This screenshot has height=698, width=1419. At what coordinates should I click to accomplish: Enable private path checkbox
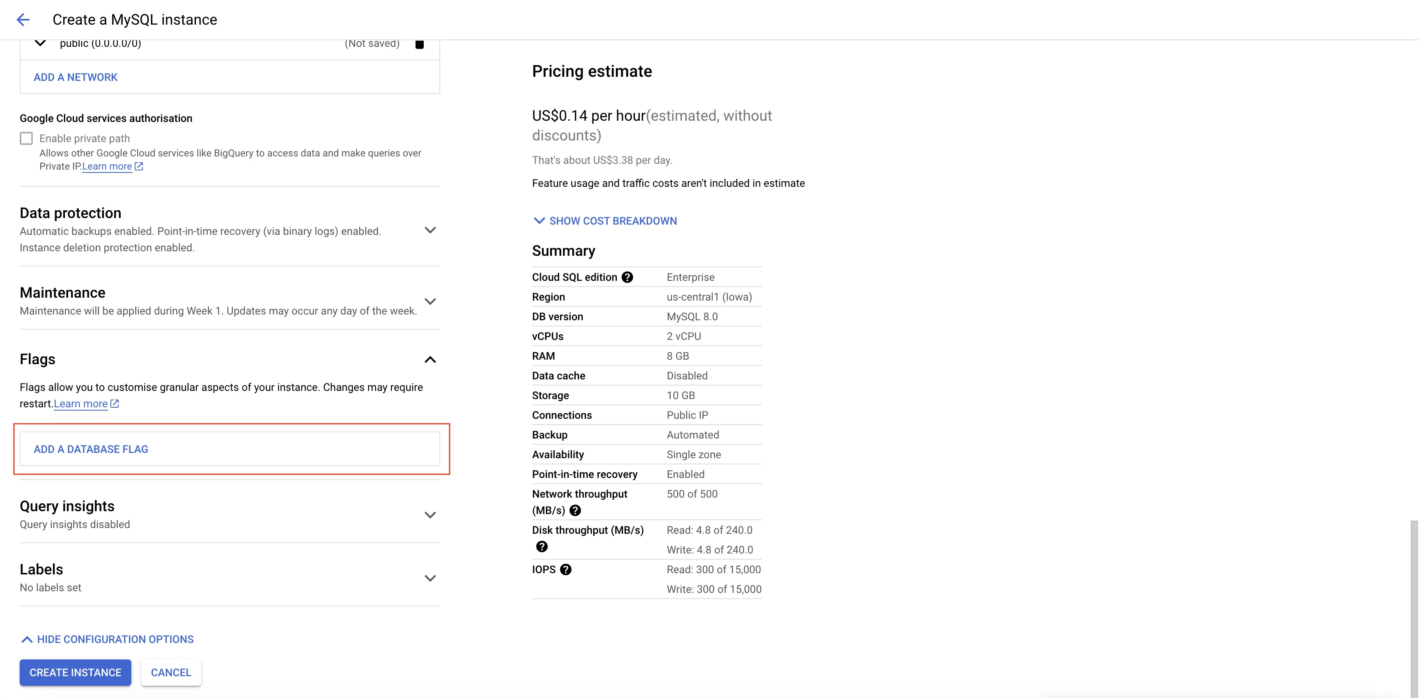(x=26, y=138)
